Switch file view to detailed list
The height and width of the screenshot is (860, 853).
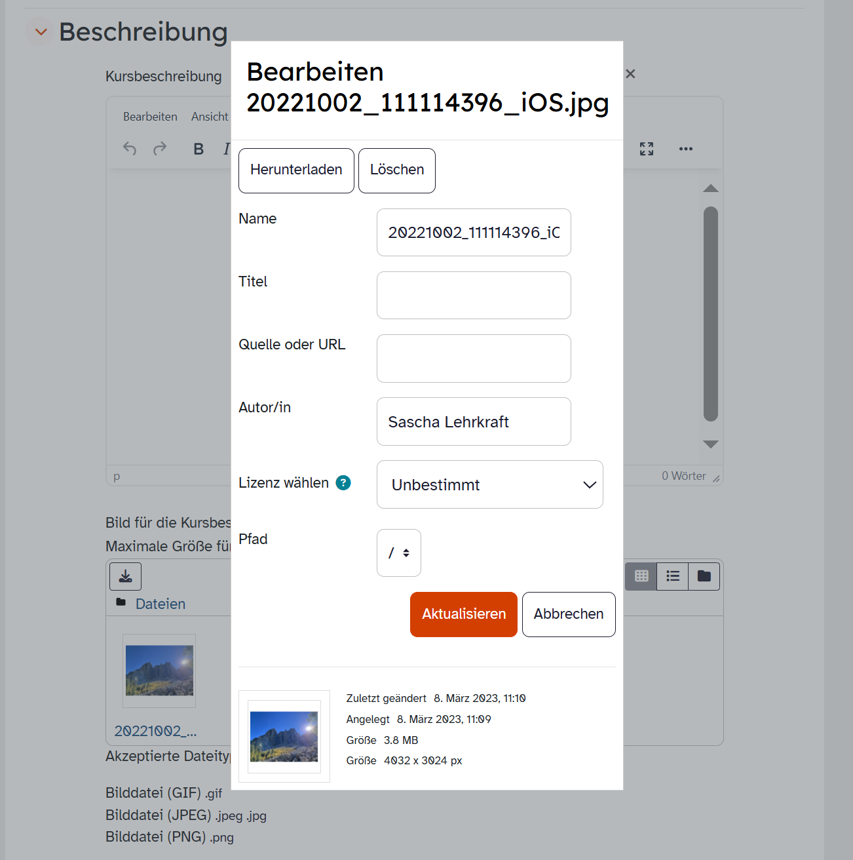[673, 576]
